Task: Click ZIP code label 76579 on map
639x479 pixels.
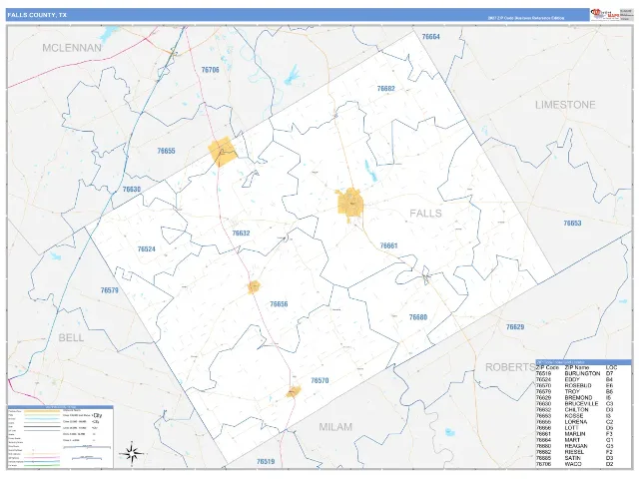Action: click(x=110, y=290)
